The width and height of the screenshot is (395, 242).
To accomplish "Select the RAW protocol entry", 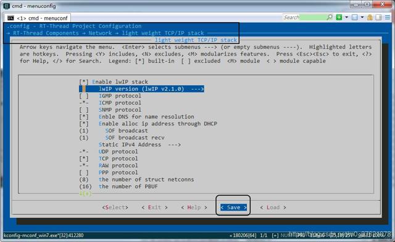I will point(109,165).
